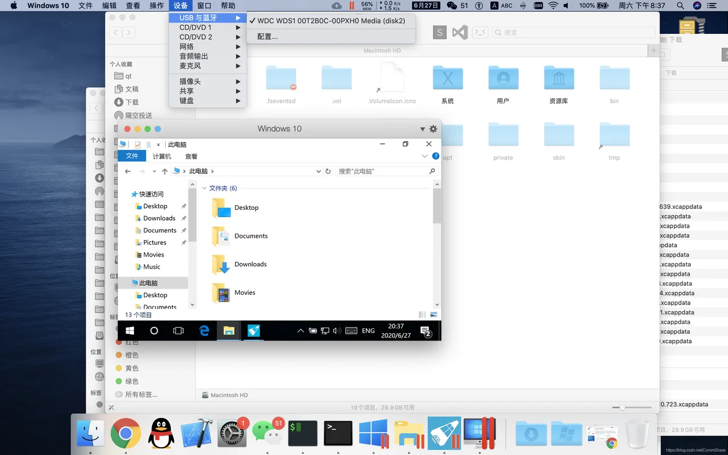Click Explorer search 此电脑 field
The image size is (728, 455).
tap(387, 172)
